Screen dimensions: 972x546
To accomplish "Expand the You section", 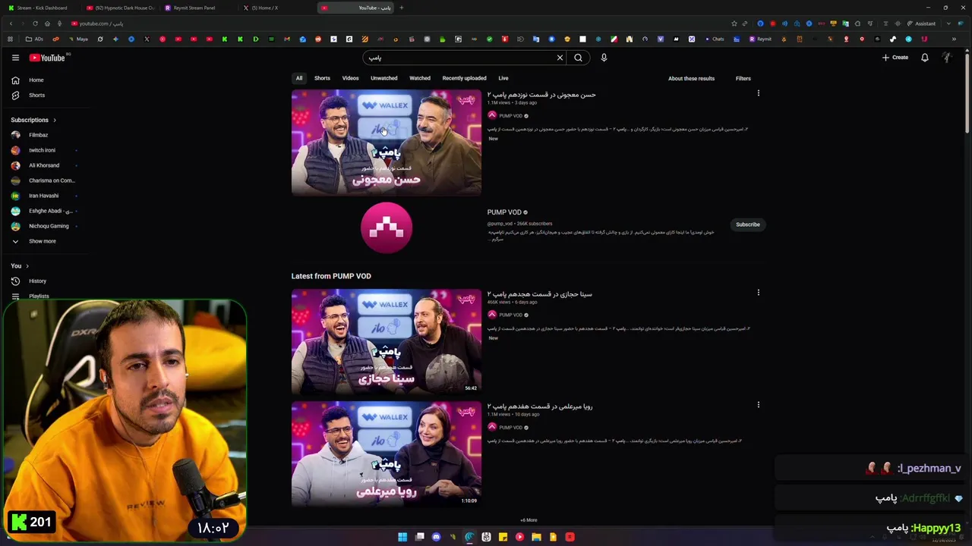I will point(20,266).
